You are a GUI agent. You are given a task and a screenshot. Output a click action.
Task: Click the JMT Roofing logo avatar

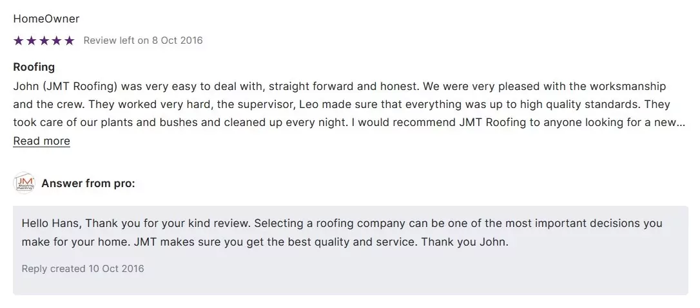(x=24, y=183)
